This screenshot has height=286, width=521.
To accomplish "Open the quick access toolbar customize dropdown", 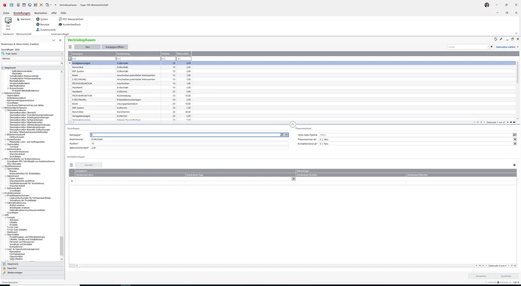I will click(56, 5).
